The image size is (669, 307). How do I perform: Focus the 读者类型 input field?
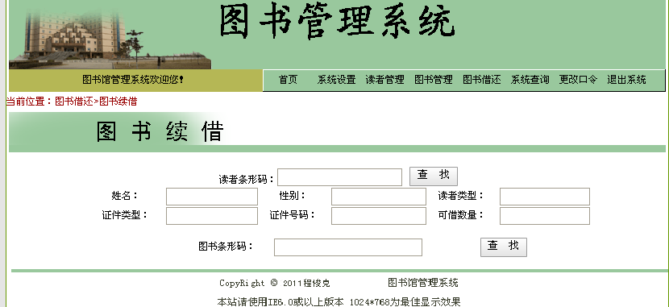pyautogui.click(x=544, y=197)
